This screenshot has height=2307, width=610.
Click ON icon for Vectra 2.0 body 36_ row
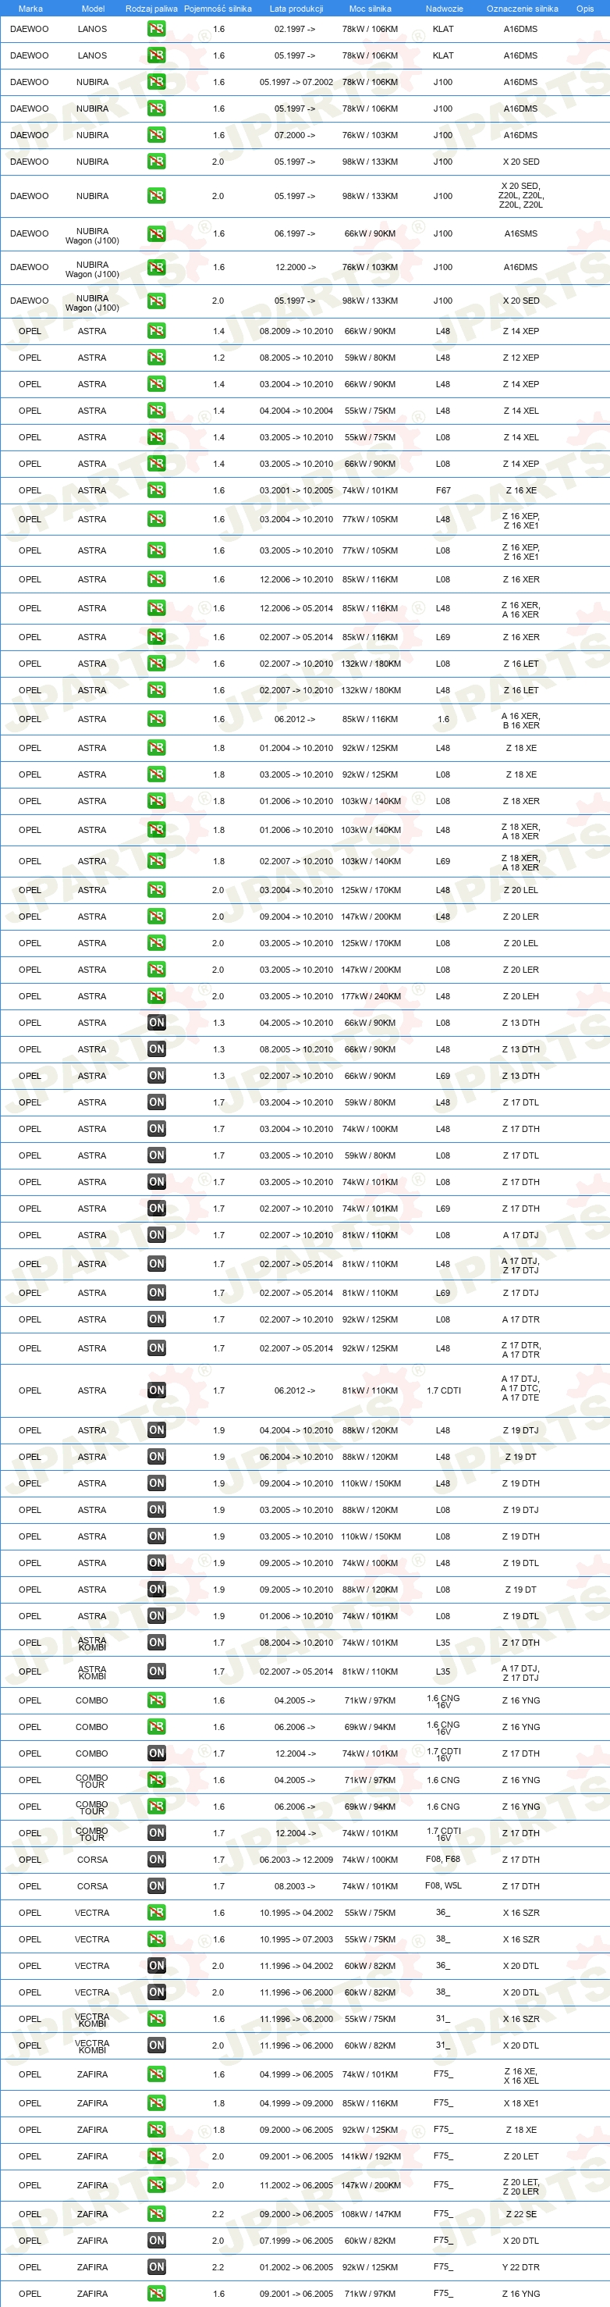tap(157, 1966)
